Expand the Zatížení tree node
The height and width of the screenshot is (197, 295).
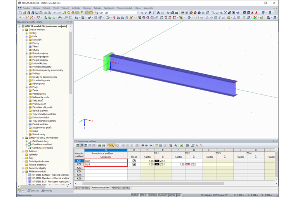coord(23,152)
